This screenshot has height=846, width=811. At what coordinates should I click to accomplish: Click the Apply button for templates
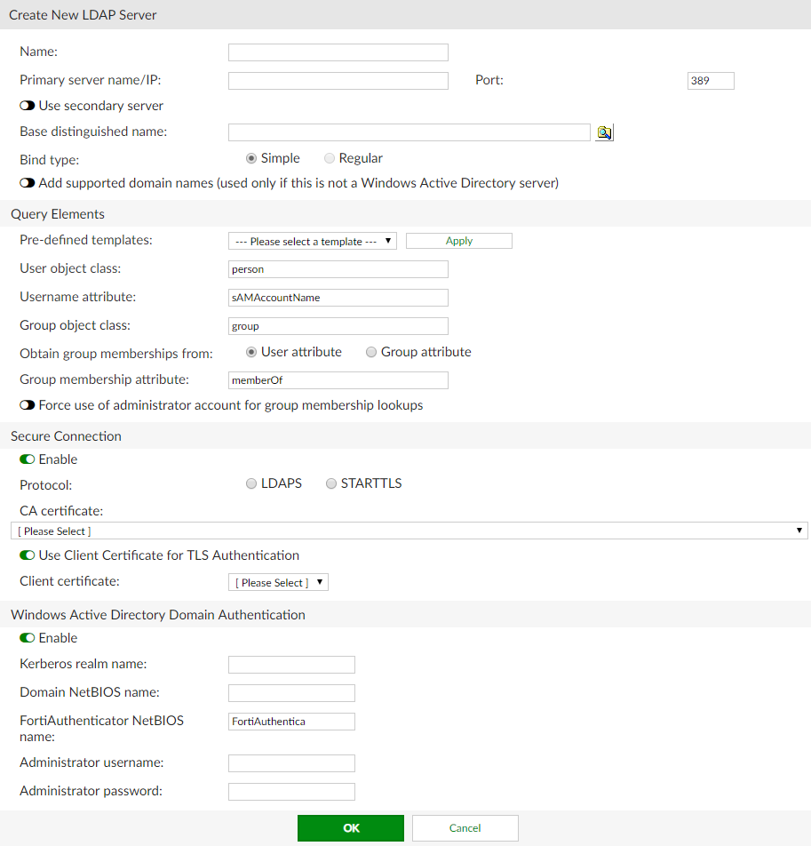pos(458,240)
